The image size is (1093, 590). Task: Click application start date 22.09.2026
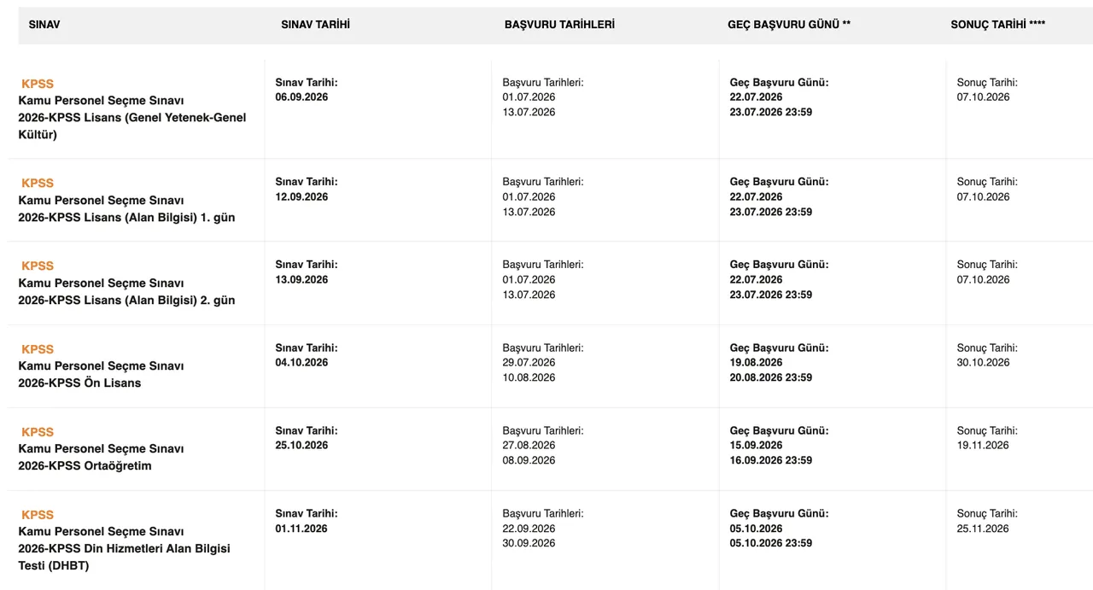529,529
